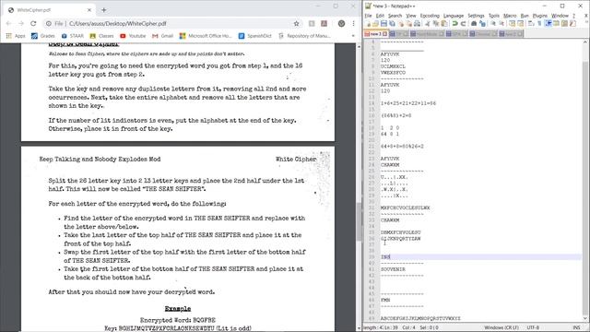Screen dimensions: 590x332
Task: Click Save All icon in Notepad++ toolbar
Action: point(392,24)
